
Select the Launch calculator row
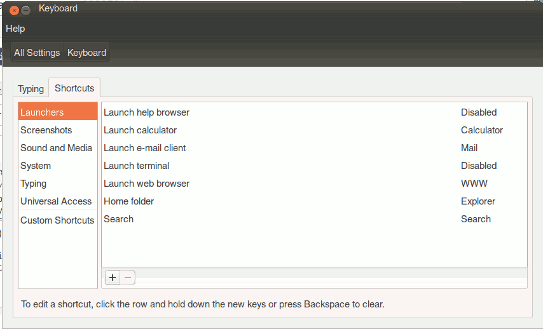(x=315, y=130)
